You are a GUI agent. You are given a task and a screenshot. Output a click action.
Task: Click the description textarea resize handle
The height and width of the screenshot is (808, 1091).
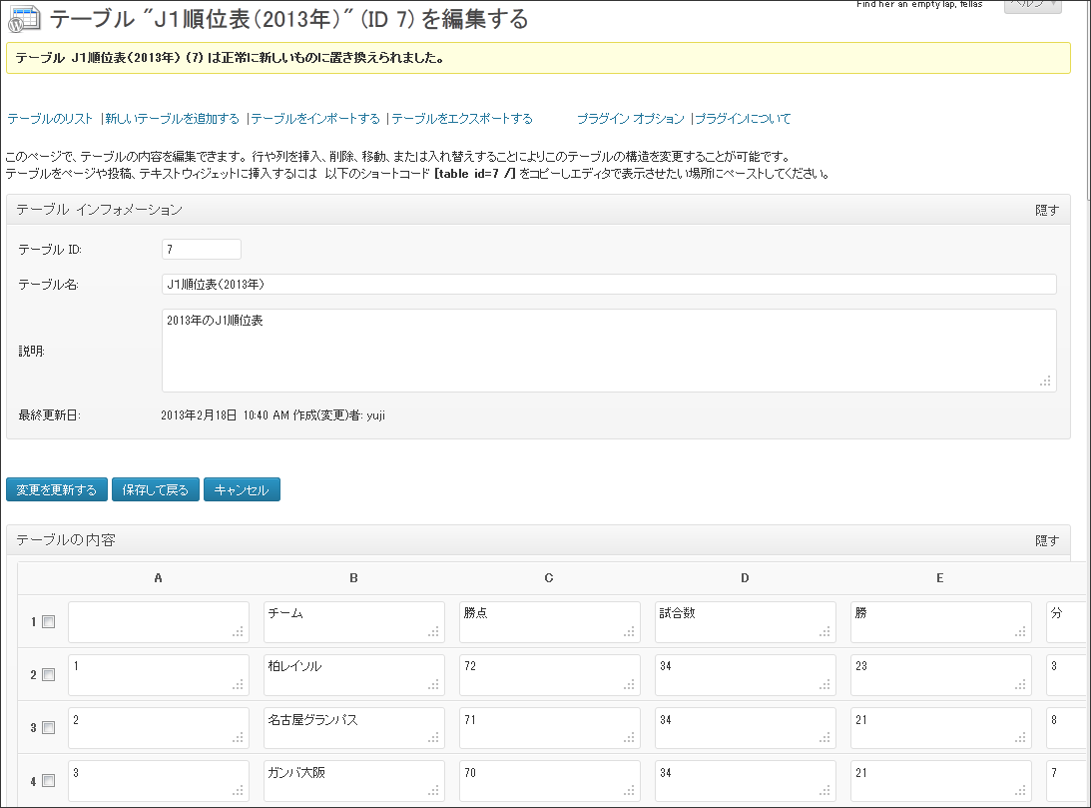point(1046,382)
